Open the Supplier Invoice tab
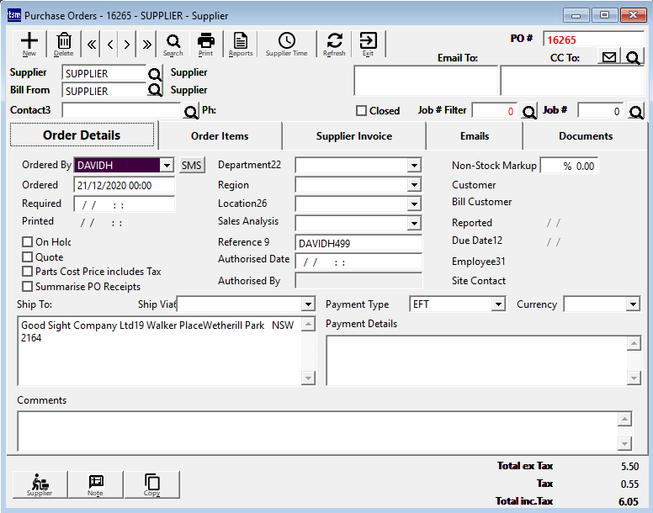653x513 pixels. (x=353, y=135)
